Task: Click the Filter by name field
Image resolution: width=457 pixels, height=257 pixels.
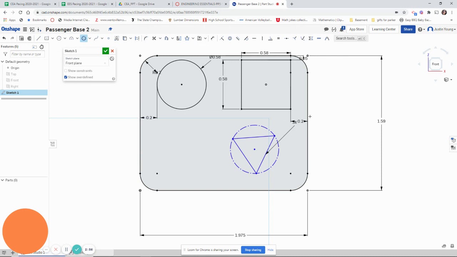Action: click(27, 54)
